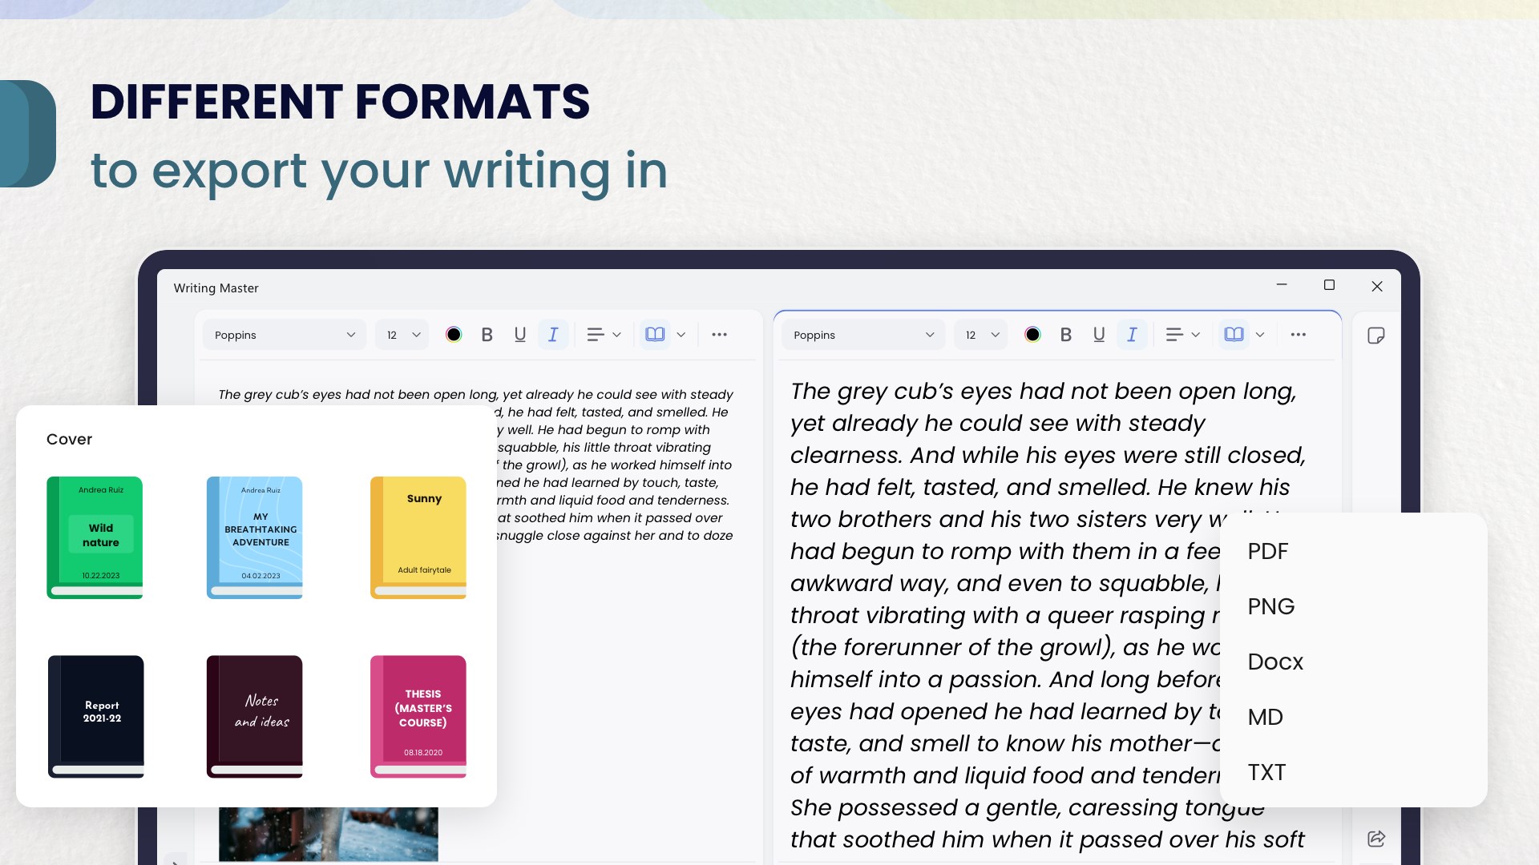Image resolution: width=1539 pixels, height=865 pixels.
Task: Open the text color swatch in left toolbar
Action: tap(454, 335)
